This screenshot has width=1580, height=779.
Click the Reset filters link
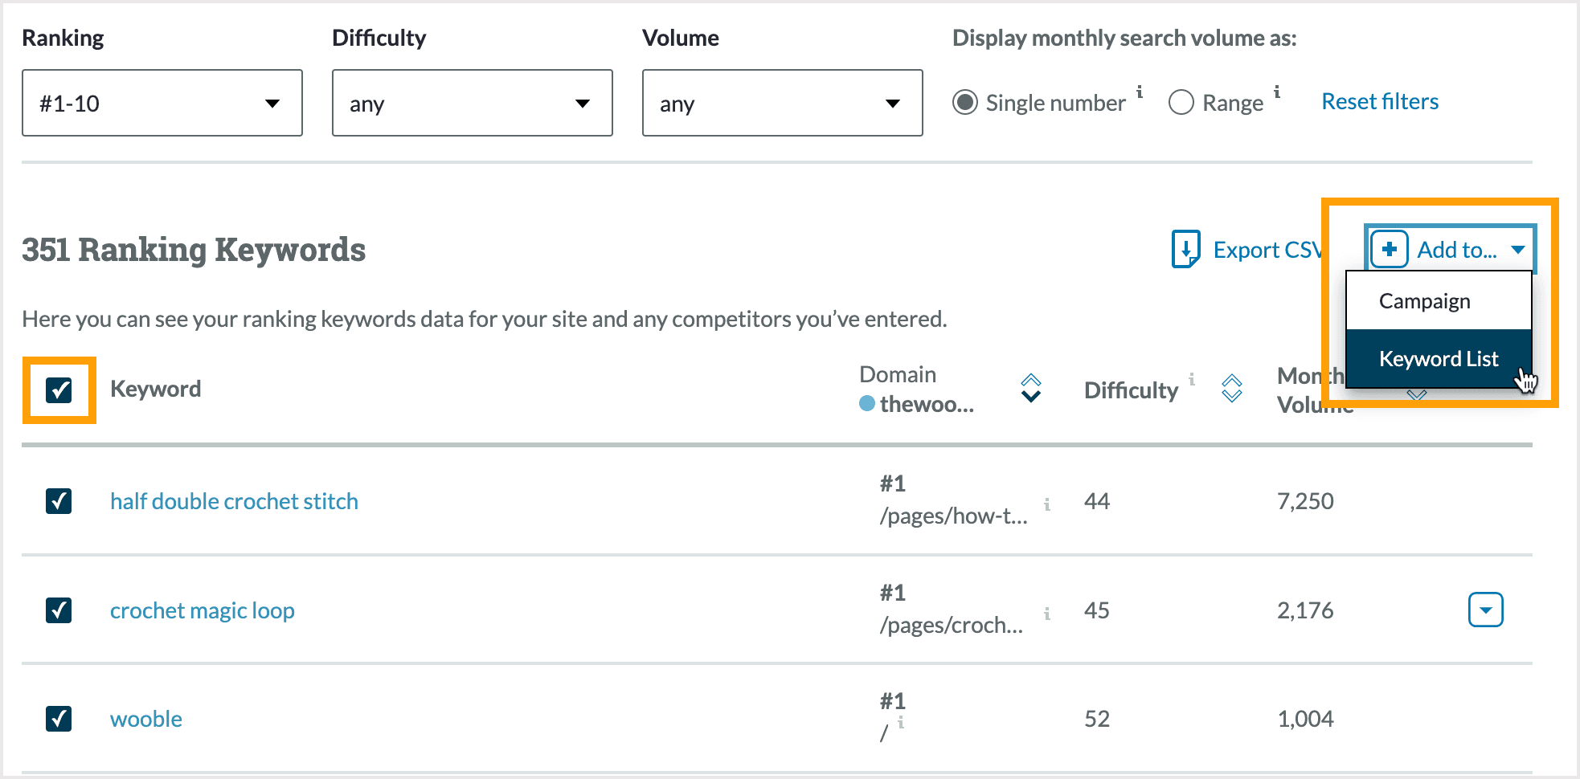coord(1380,102)
